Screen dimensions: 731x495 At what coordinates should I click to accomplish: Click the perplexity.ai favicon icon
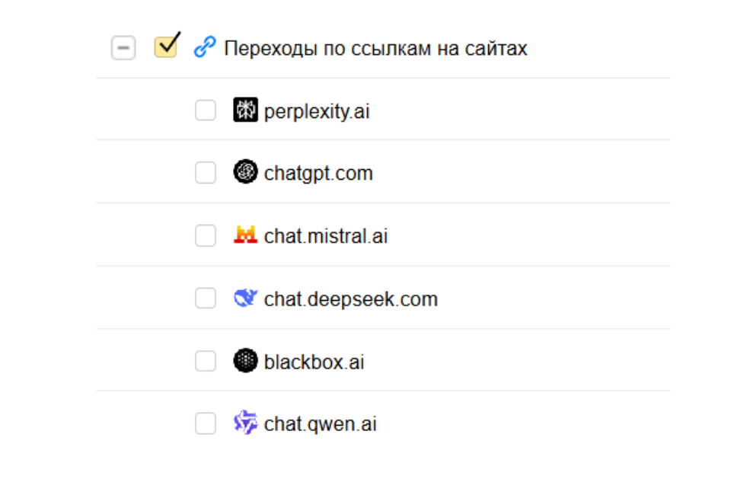point(245,110)
